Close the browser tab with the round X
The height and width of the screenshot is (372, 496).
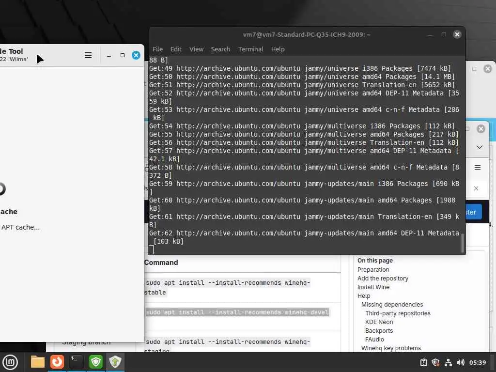481,129
